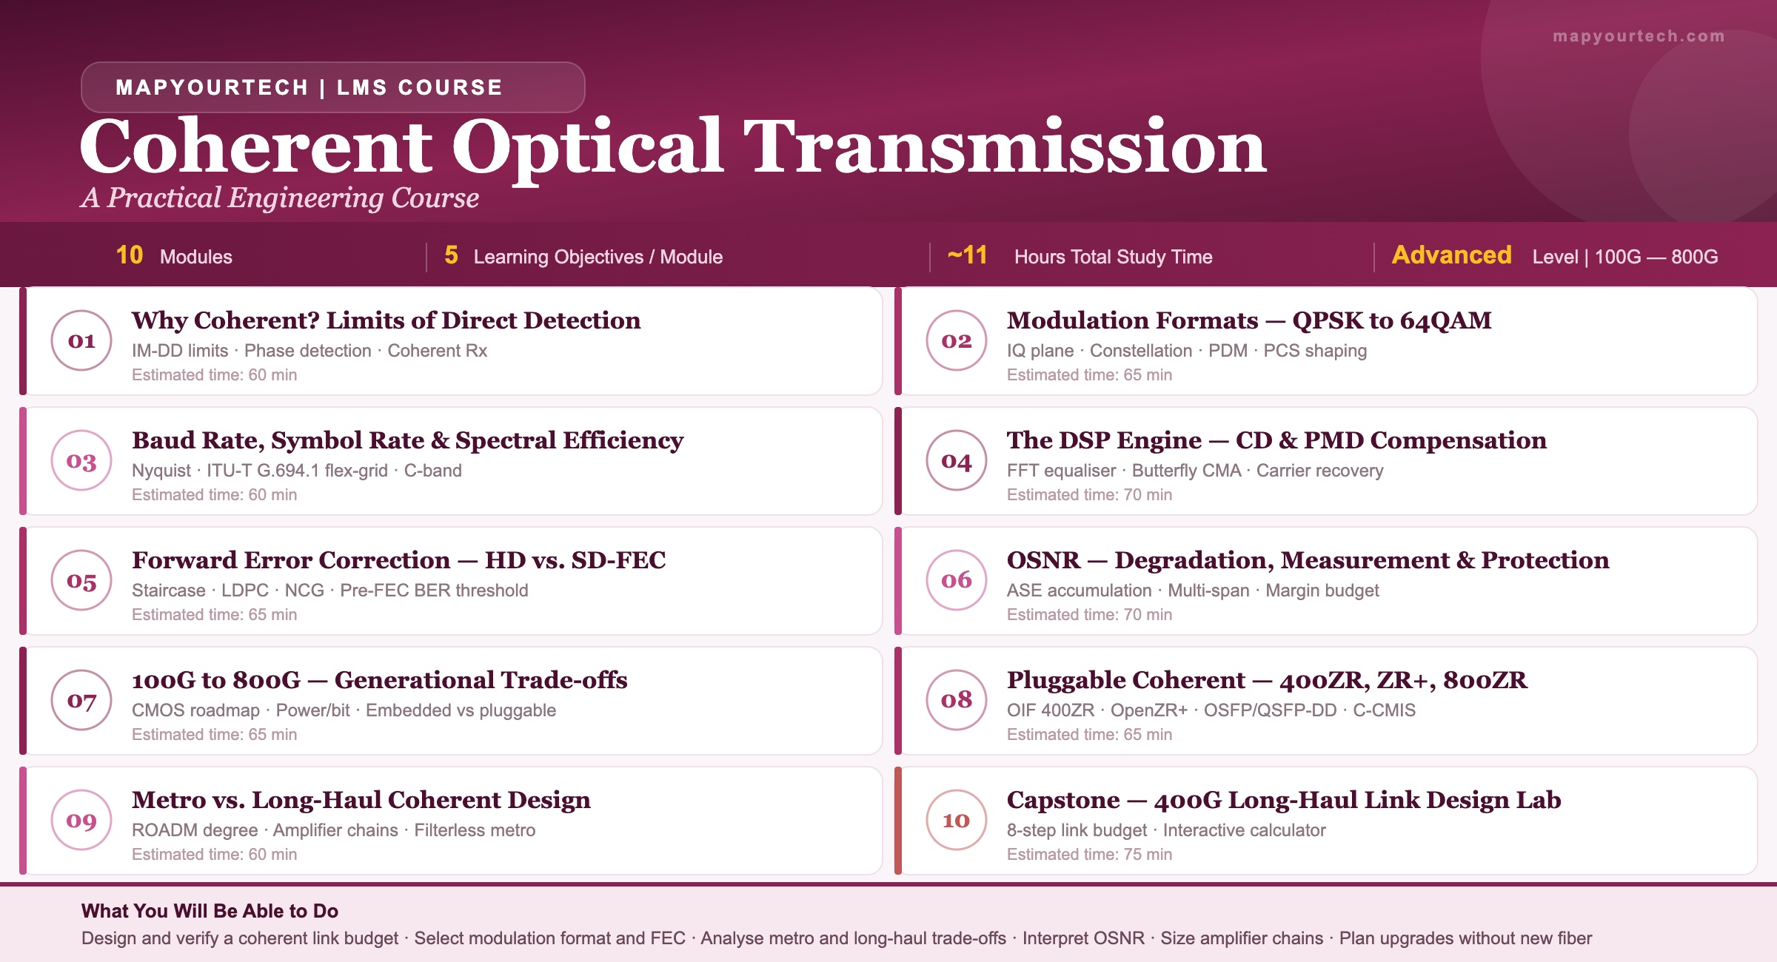Click the 01 module number circle
Screen dimensions: 1777x962
pyautogui.click(x=81, y=340)
